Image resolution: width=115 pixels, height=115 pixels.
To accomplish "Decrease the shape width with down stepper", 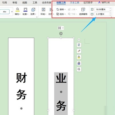I will pyautogui.click(x=110, y=15).
